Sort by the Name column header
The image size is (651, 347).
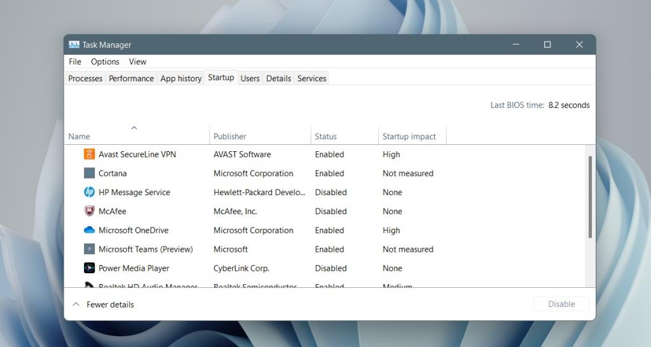tap(137, 136)
